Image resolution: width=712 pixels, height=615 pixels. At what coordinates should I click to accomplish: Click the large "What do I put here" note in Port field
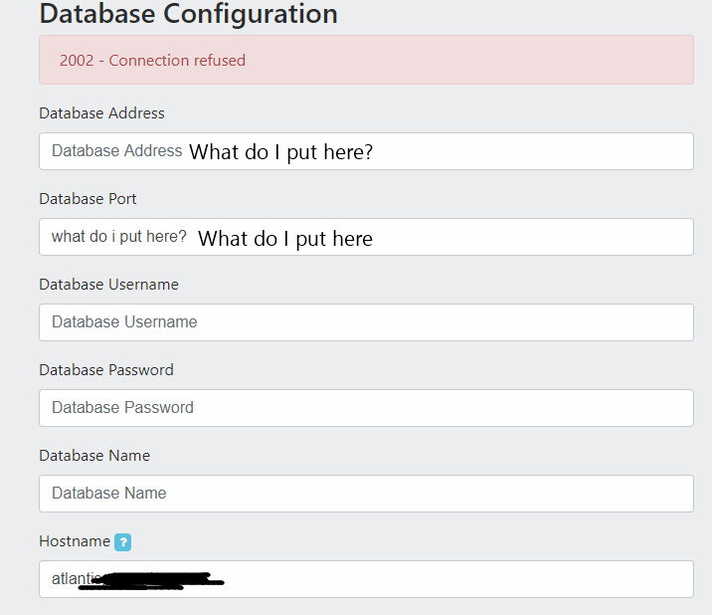click(285, 239)
